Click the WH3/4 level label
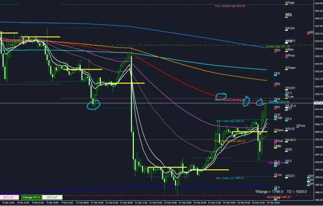The height and width of the screenshot is (206, 323). [x=289, y=28]
